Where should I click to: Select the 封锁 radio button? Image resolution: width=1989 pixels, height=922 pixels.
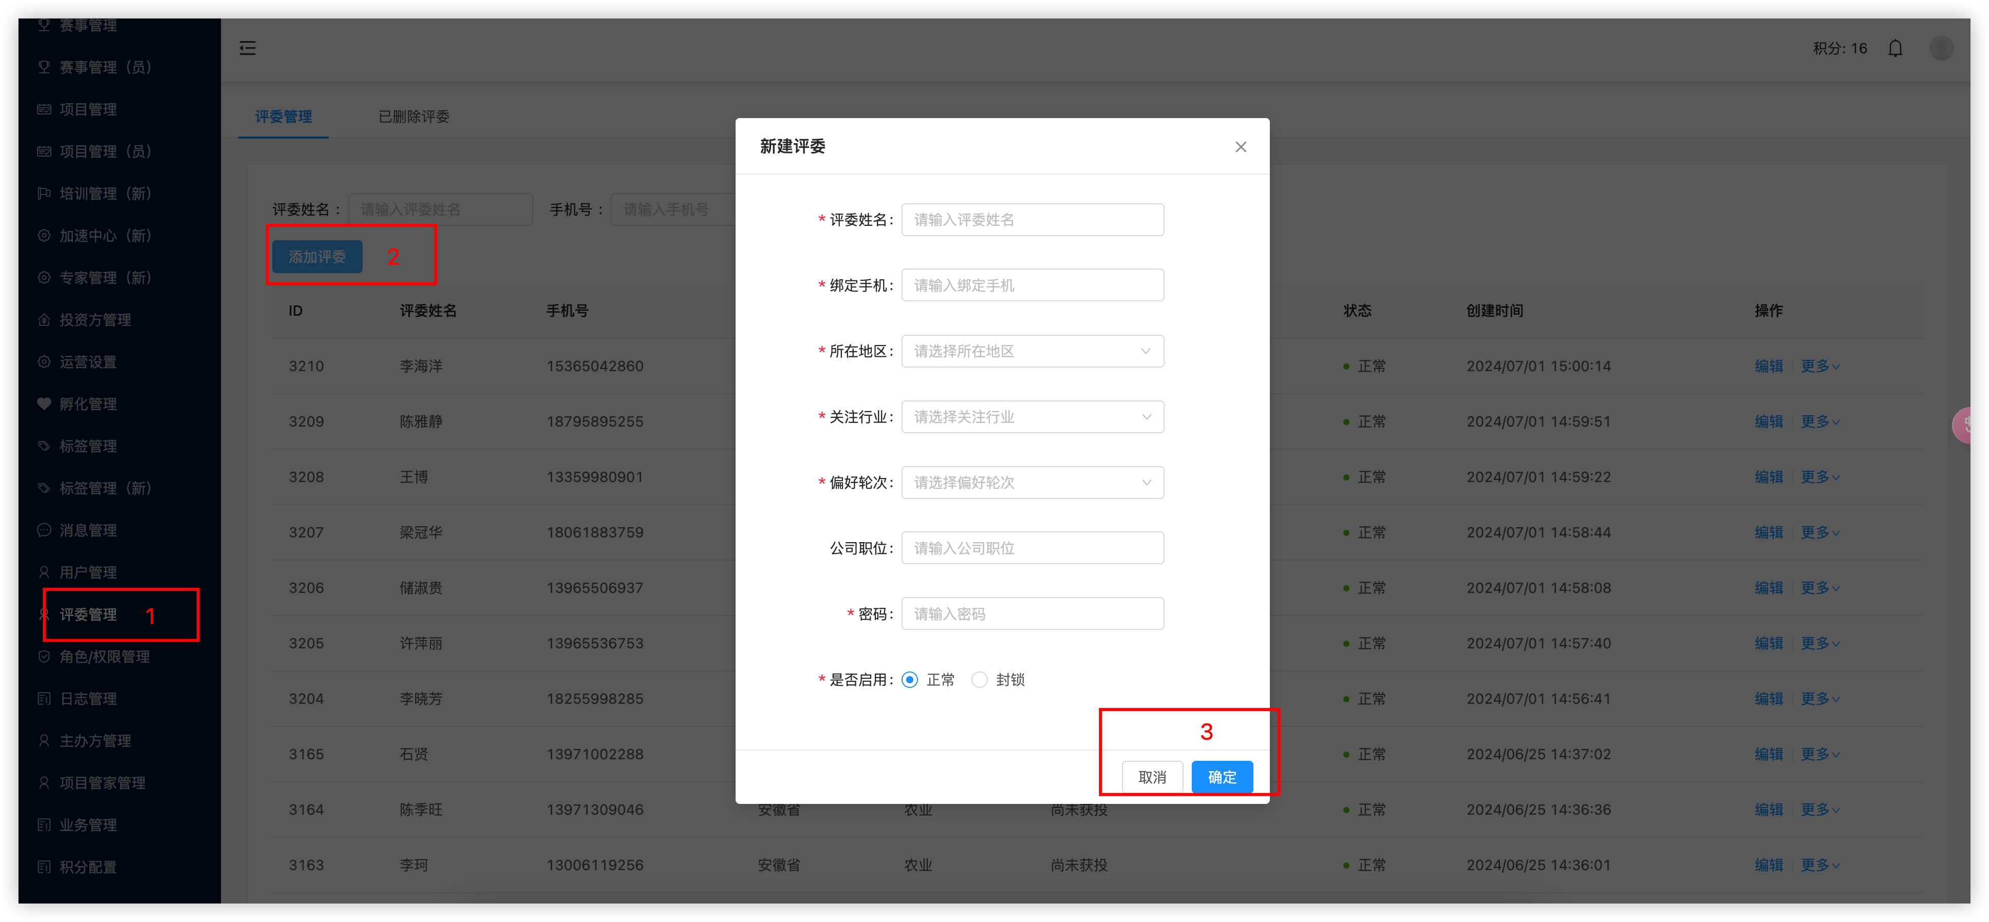pyautogui.click(x=979, y=680)
